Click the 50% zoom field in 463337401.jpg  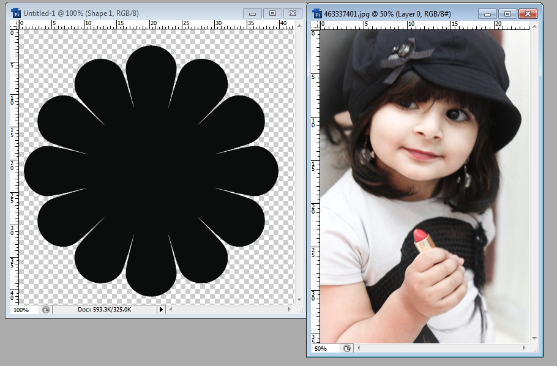click(x=322, y=348)
